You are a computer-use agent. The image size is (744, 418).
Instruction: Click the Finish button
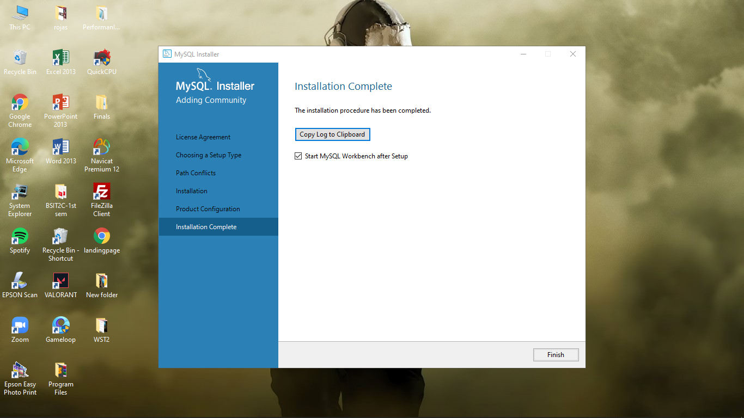(x=556, y=355)
